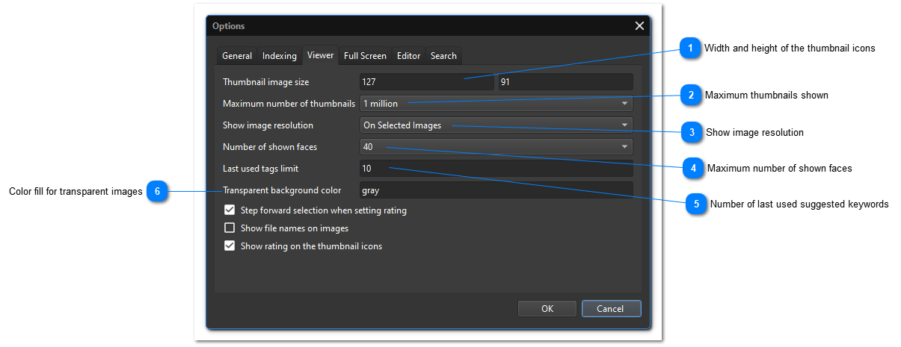Switch to the Indexing tab
This screenshot has width=901, height=347.
[x=280, y=56]
